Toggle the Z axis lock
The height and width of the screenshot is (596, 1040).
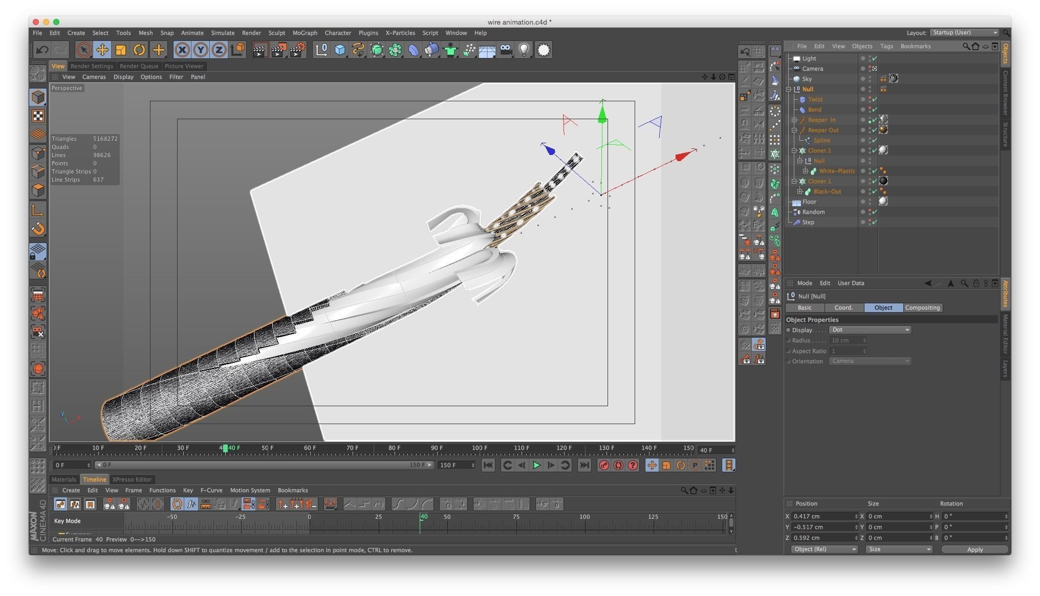click(x=219, y=50)
